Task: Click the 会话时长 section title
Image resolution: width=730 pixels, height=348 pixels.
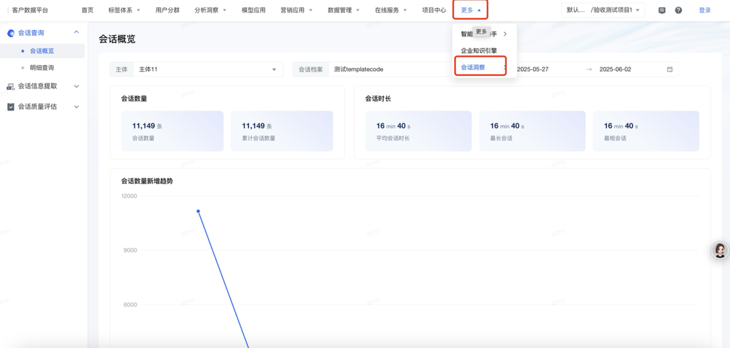Action: click(x=378, y=99)
